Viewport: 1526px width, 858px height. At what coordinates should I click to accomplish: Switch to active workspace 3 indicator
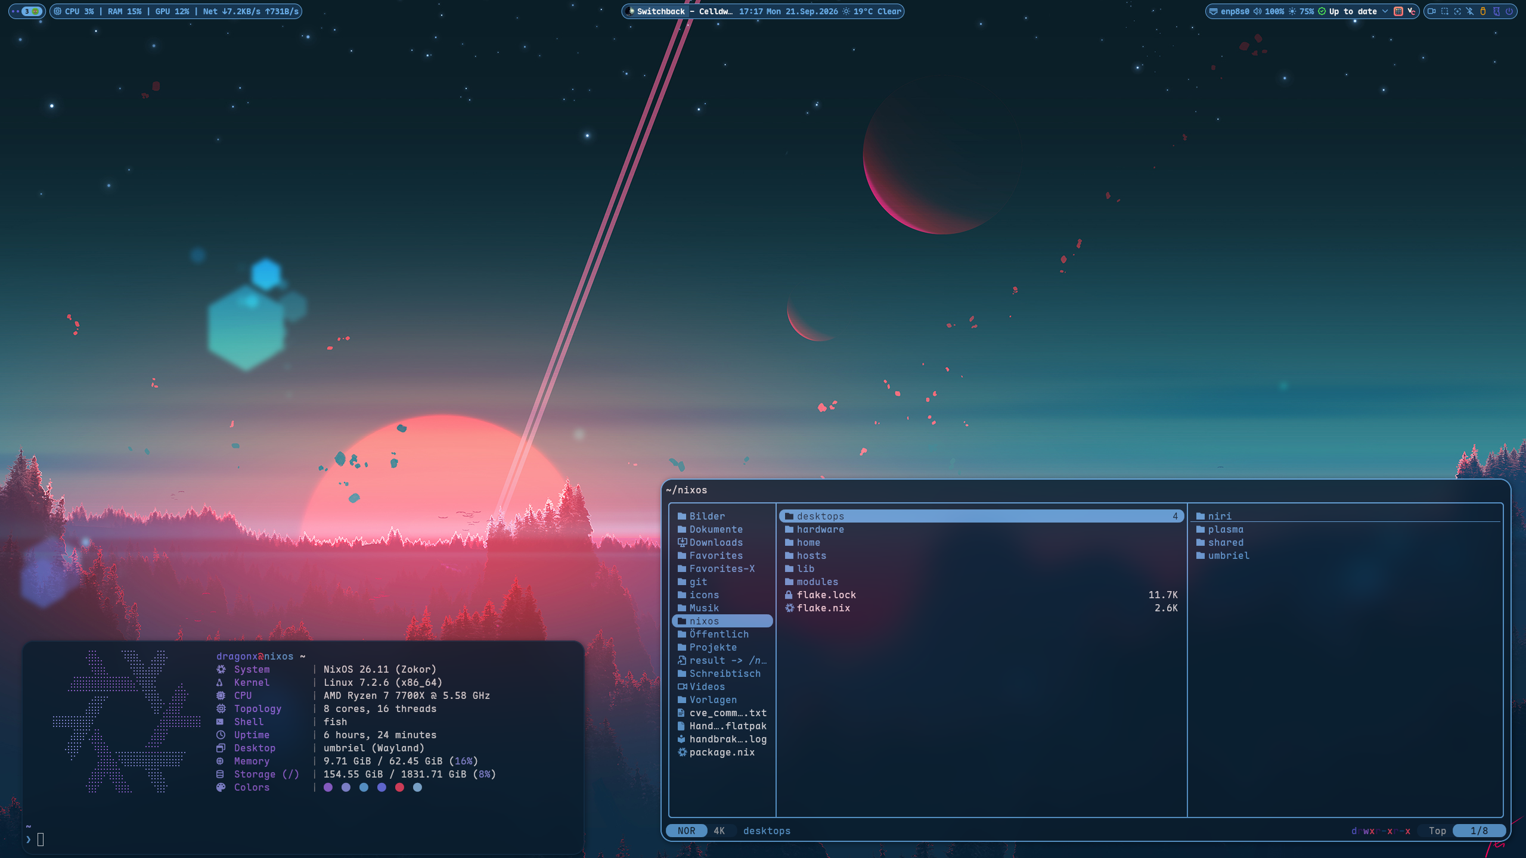coord(31,11)
